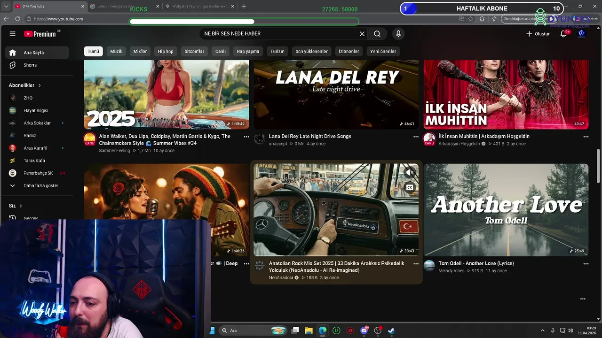The height and width of the screenshot is (338, 602).
Task: Go back in browser history
Action: coord(6,19)
